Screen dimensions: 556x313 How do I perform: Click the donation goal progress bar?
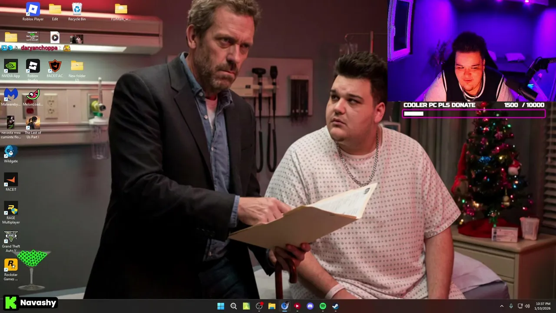[474, 113]
